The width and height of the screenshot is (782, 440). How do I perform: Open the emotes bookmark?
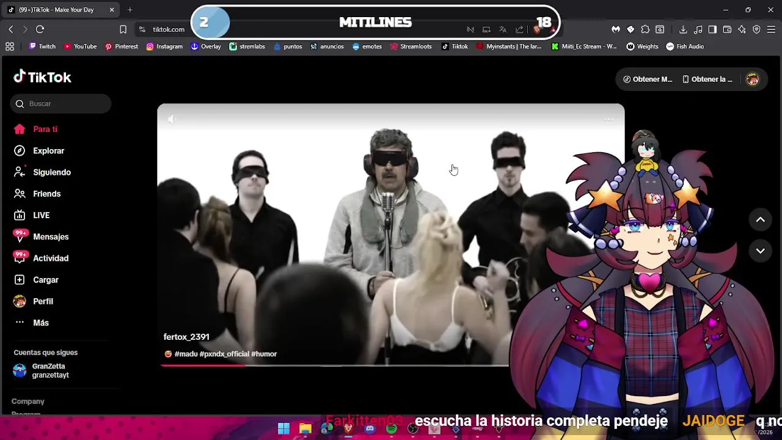click(x=367, y=46)
